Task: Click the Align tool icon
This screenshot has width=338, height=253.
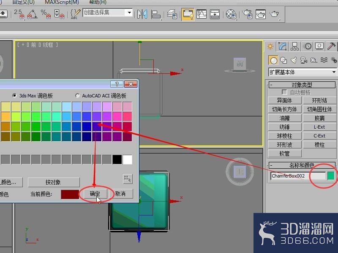Action: coord(156,14)
